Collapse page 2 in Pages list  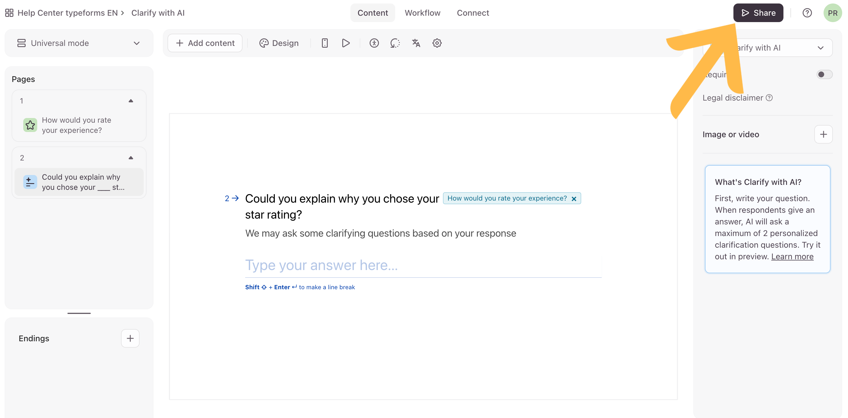pyautogui.click(x=131, y=158)
